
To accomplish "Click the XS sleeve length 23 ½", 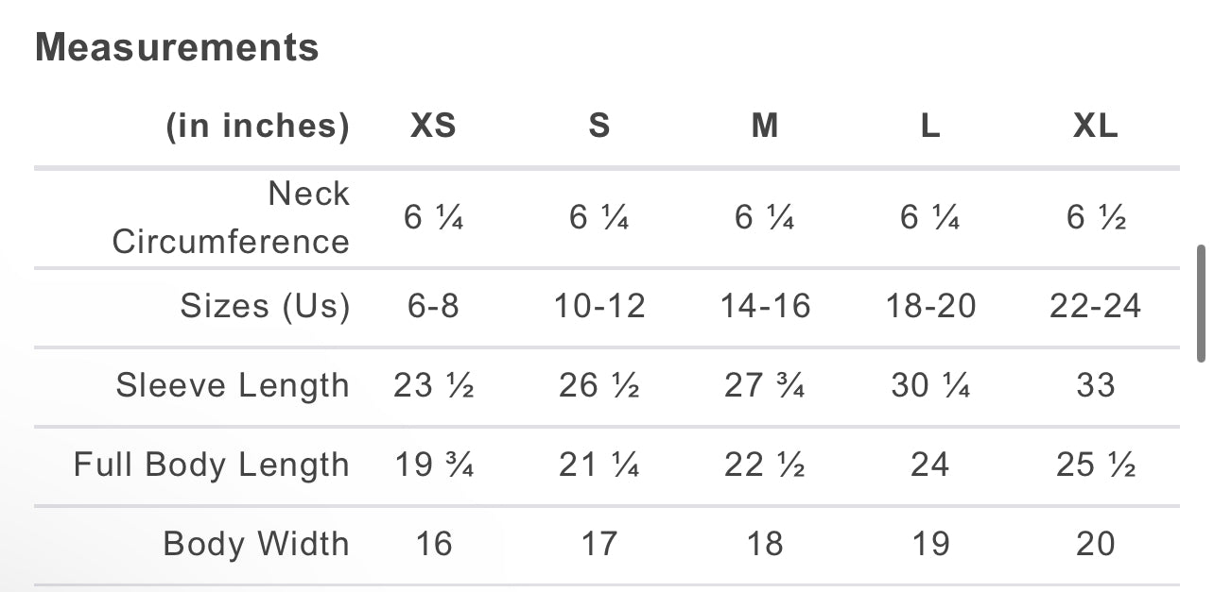I will pyautogui.click(x=433, y=385).
